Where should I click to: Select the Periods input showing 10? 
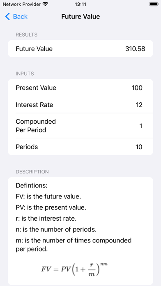pos(139,147)
